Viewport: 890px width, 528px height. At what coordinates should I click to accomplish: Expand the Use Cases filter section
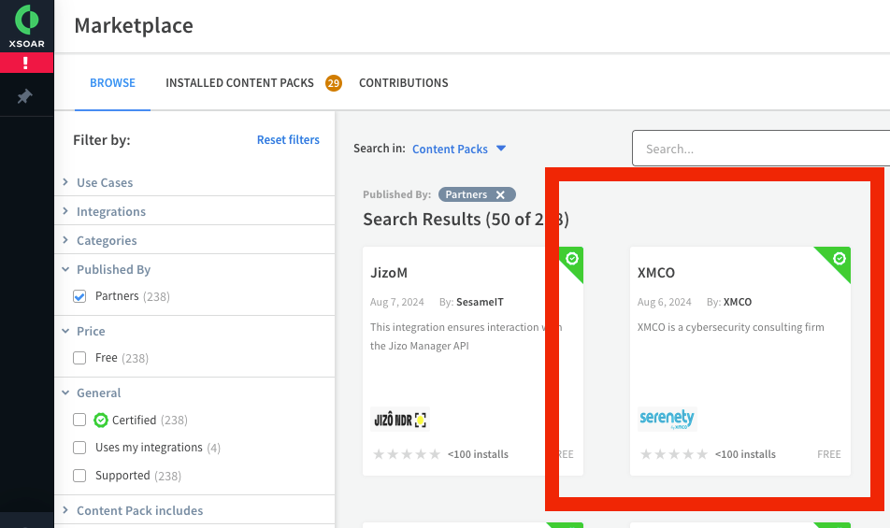[x=105, y=183]
